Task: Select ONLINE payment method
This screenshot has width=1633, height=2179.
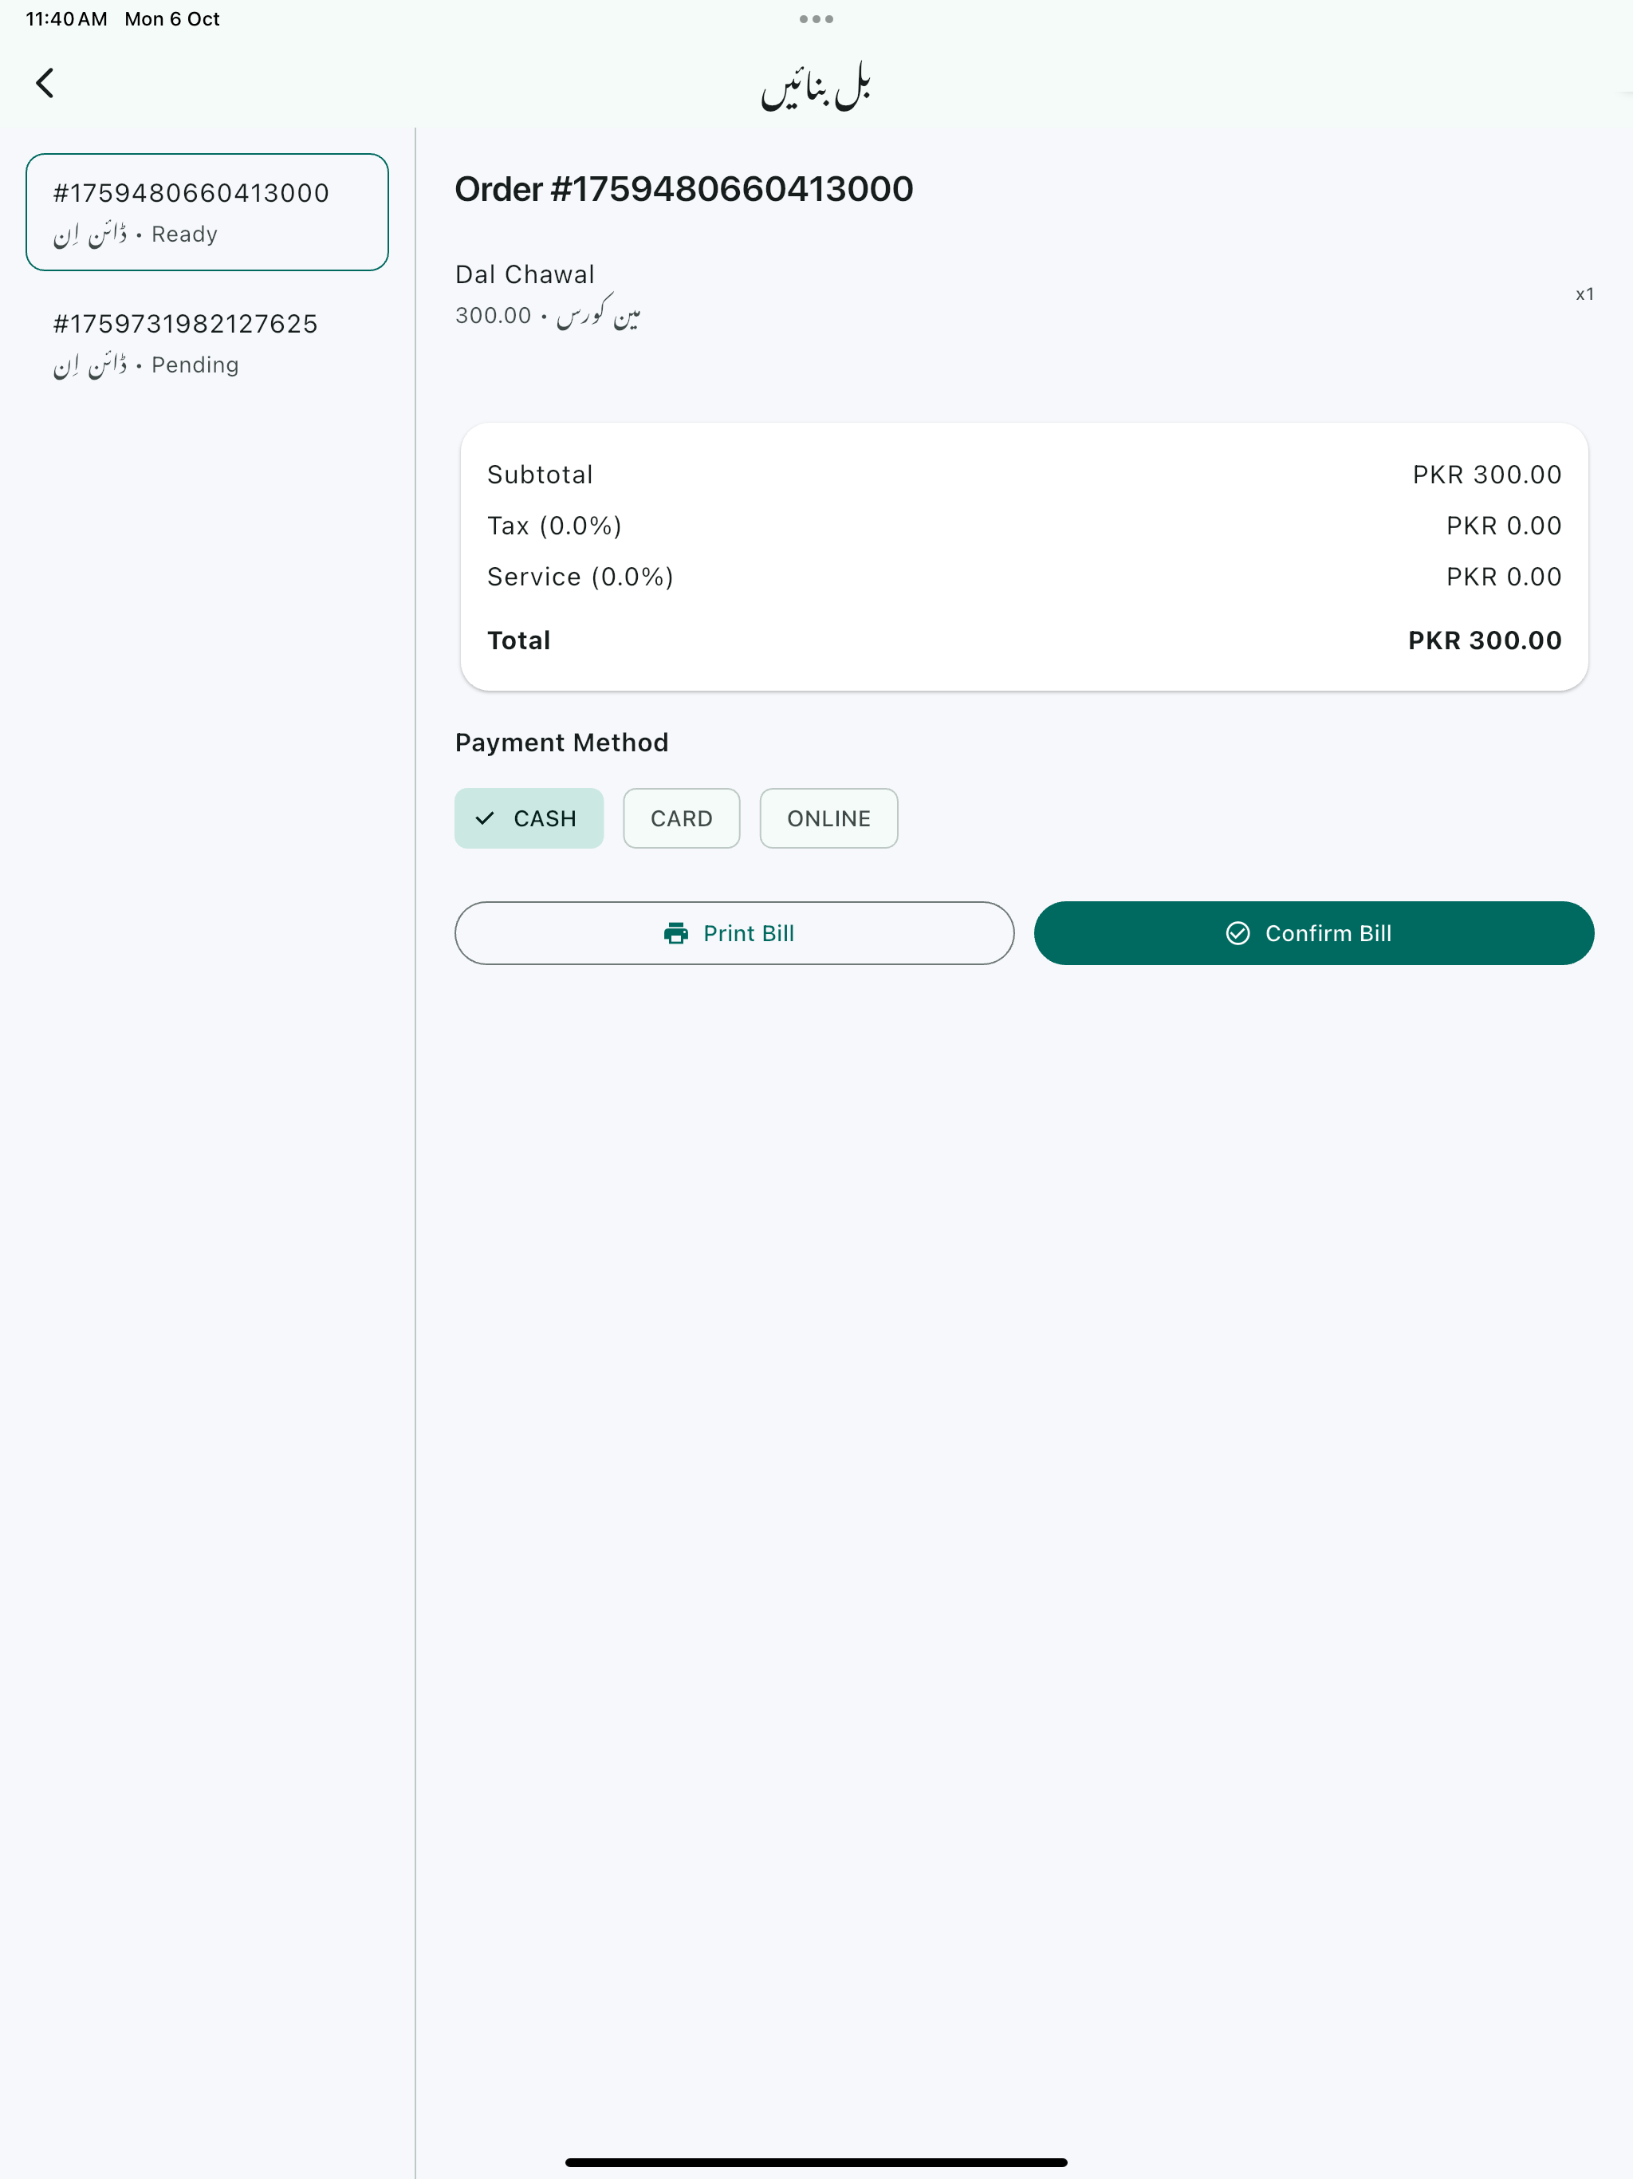Action: click(x=828, y=818)
